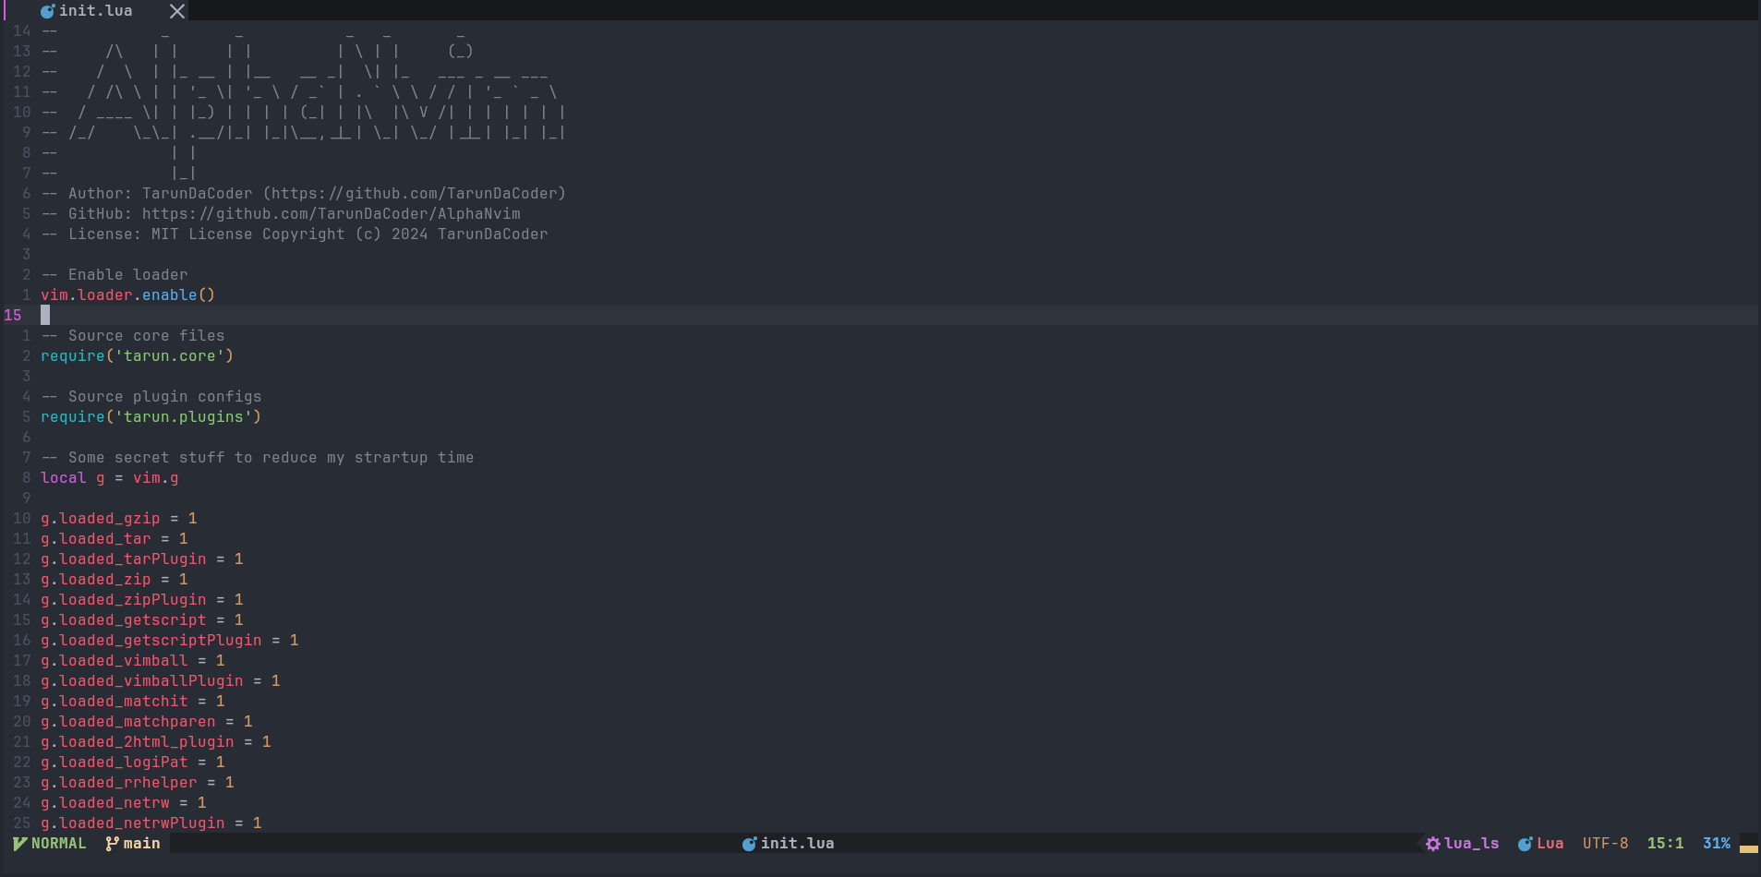This screenshot has height=877, width=1761.
Task: Click g.loaded_vimball assignment
Action: point(133,661)
